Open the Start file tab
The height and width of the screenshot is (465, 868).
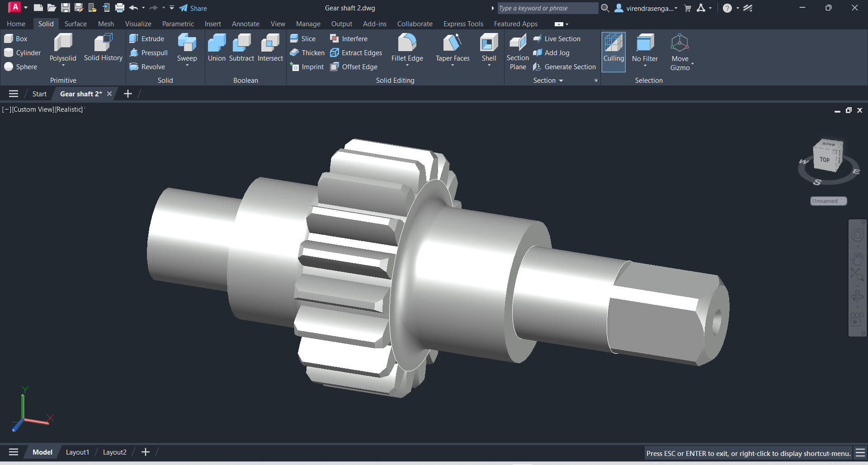(39, 94)
